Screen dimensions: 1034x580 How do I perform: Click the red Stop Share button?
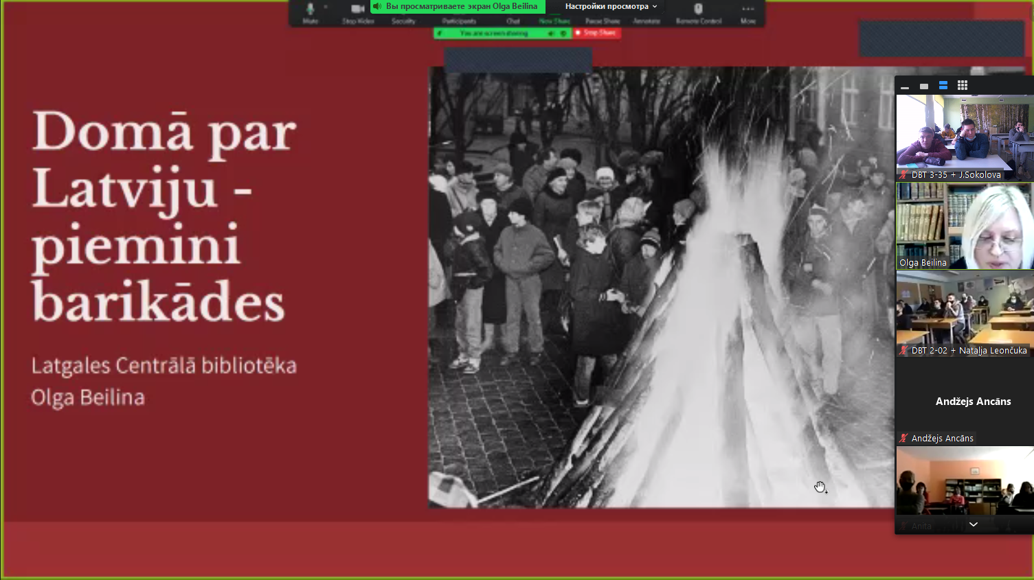[x=596, y=33]
